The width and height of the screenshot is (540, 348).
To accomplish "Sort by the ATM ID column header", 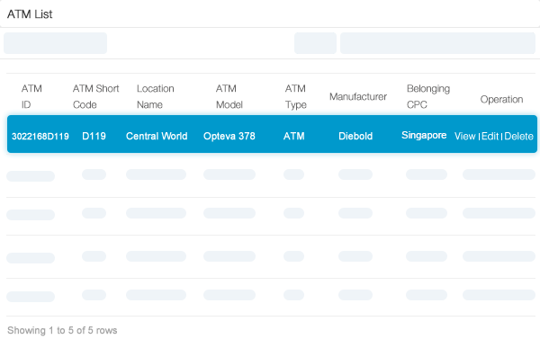I will 31,96.
